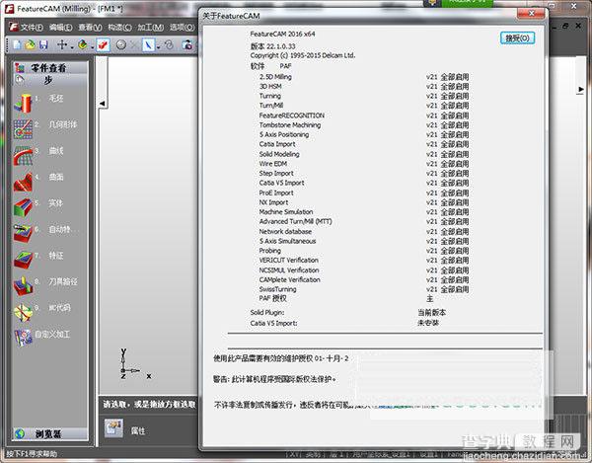Screen dimensions: 592x463
Task: Collapse left panel with black arrow
Action: click(x=102, y=103)
